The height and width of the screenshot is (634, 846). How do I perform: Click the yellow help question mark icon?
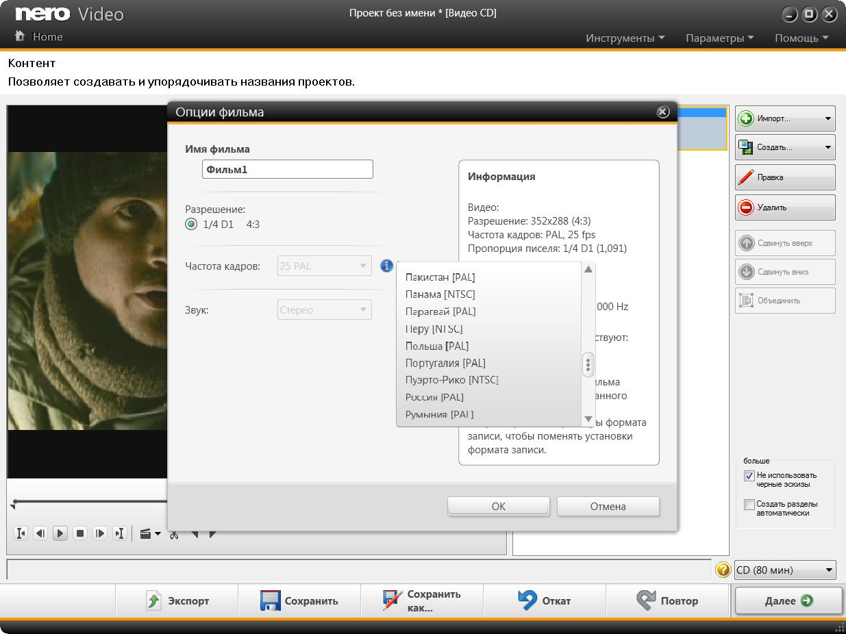723,570
